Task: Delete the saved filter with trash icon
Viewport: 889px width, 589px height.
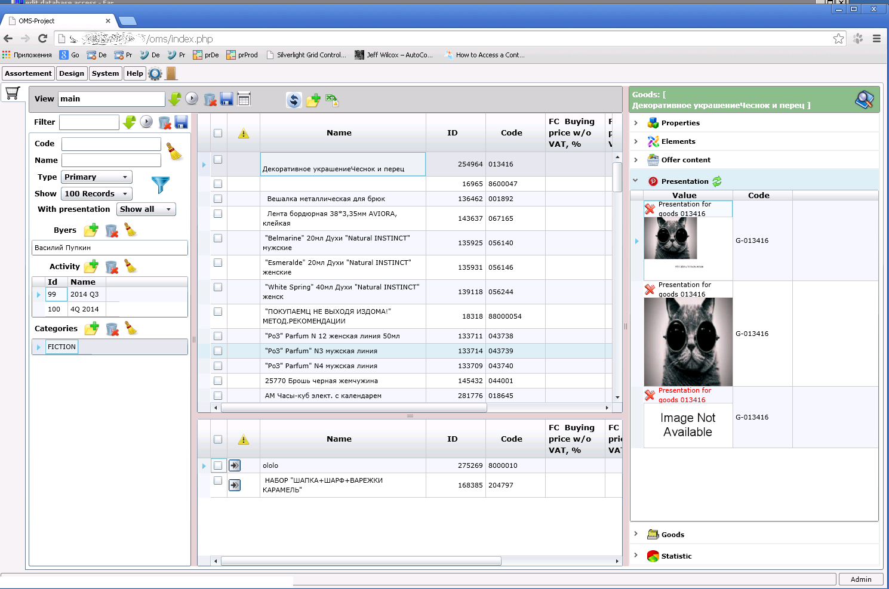Action: (x=165, y=122)
